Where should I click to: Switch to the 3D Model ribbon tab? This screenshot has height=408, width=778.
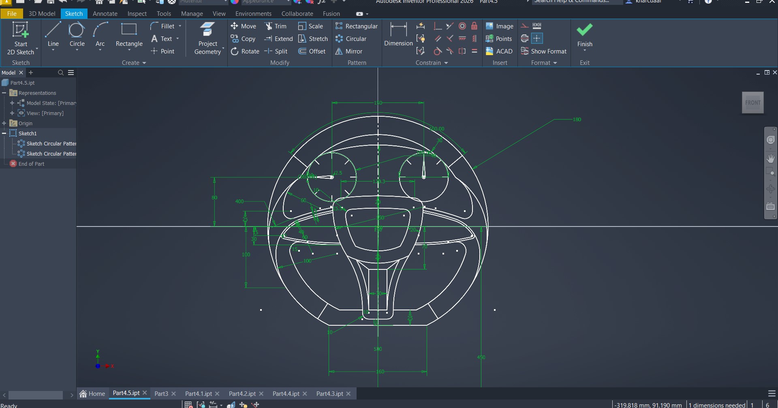point(42,14)
